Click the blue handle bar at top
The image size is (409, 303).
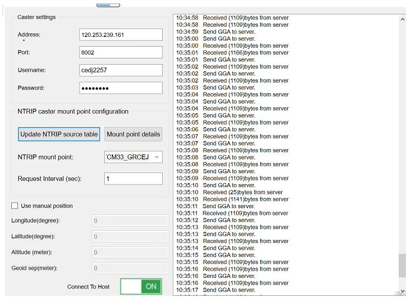(108, 5)
